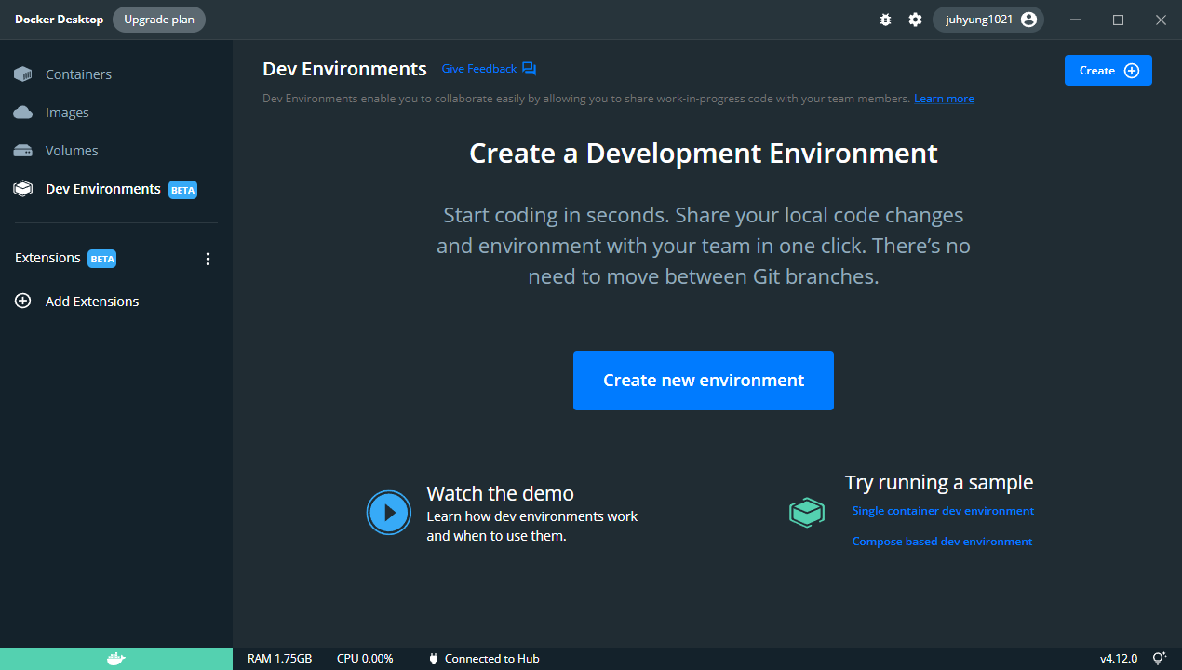Minimize the Docker Desktop window
1182x670 pixels.
pos(1076,20)
